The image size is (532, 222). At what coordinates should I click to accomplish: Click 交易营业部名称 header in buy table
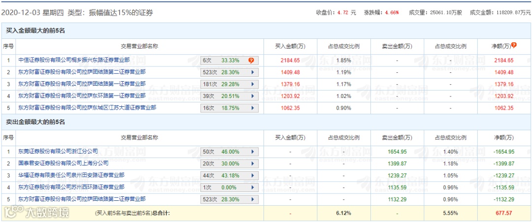click(x=139, y=46)
